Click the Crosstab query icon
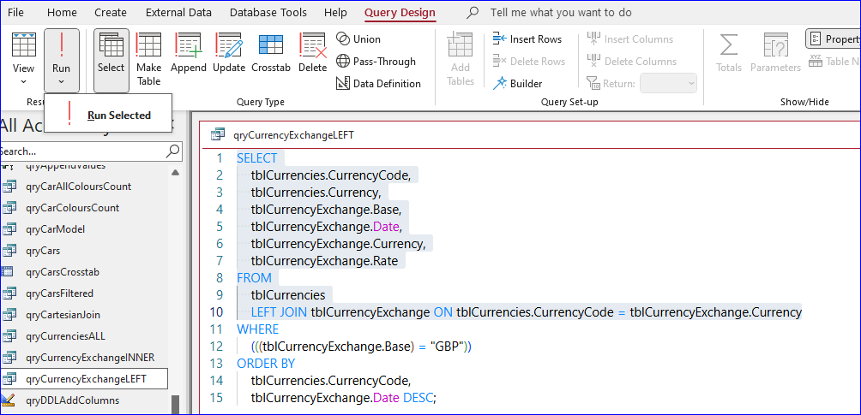This screenshot has height=415, width=861. [x=271, y=45]
